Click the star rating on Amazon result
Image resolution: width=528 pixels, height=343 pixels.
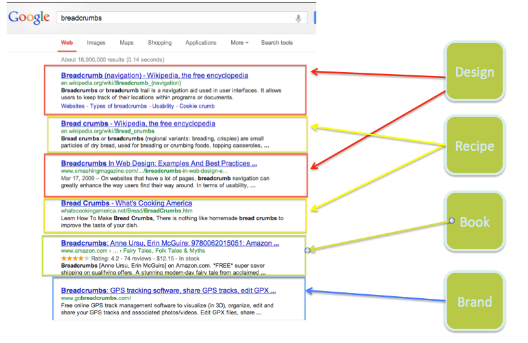[75, 259]
